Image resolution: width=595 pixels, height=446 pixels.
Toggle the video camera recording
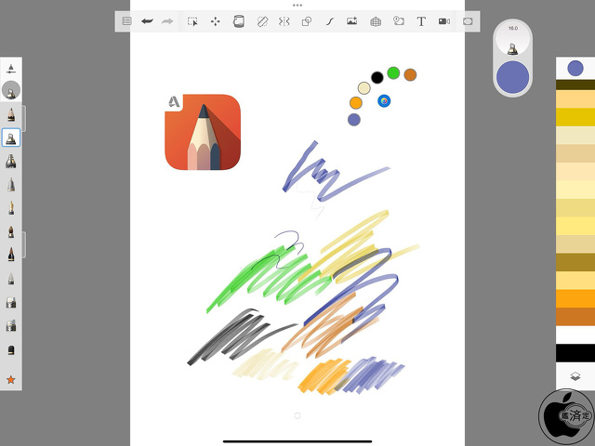click(444, 21)
